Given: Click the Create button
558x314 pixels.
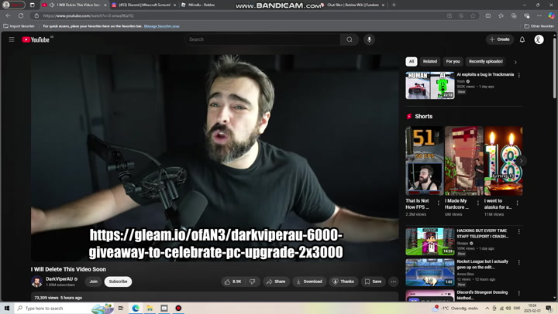Looking at the screenshot, I should pos(500,39).
